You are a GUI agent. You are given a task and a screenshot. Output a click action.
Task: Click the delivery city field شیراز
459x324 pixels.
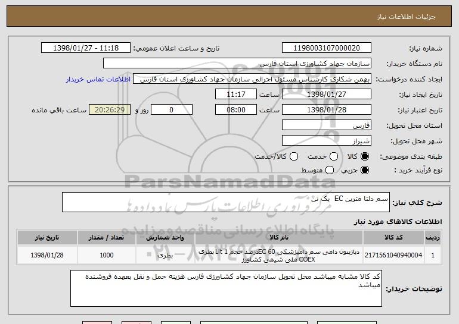(327, 141)
